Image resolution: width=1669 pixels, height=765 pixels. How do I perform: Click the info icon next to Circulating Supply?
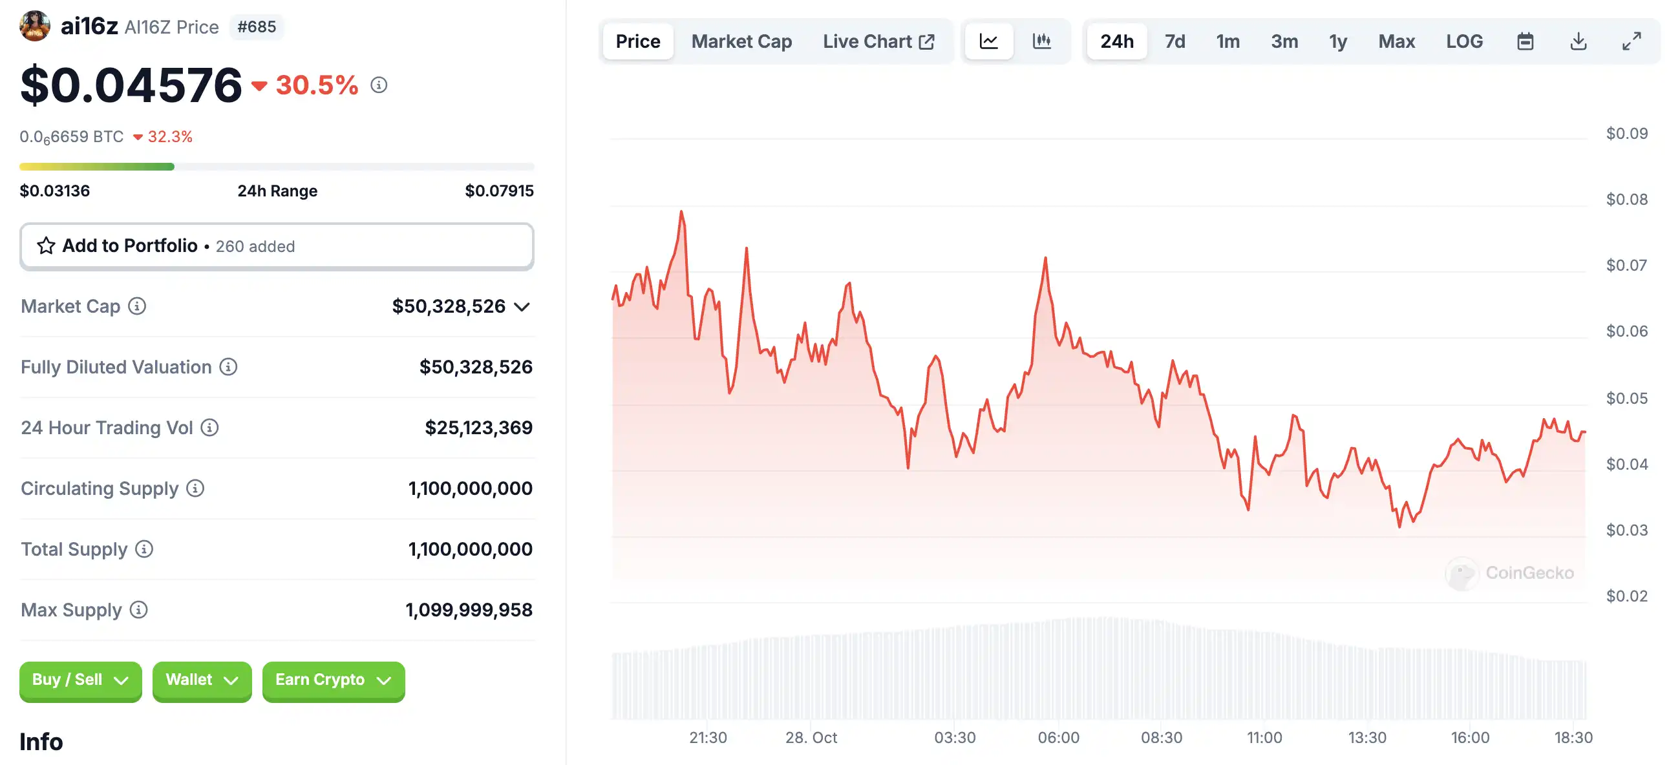tap(195, 488)
